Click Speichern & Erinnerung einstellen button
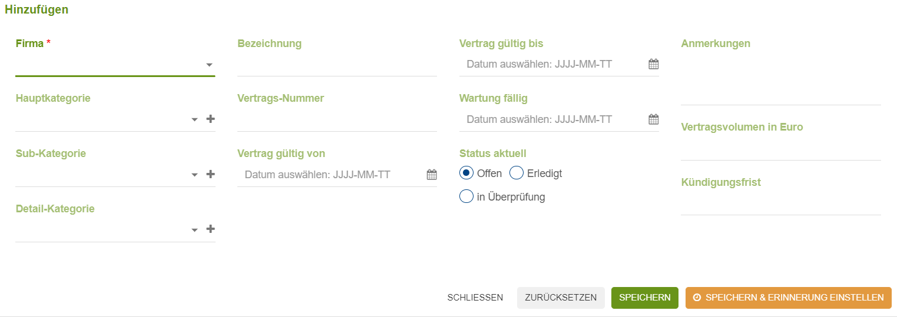 789,298
